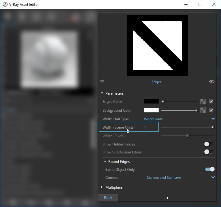Collapse the Round Edges section
221x207 pixels.
point(105,162)
